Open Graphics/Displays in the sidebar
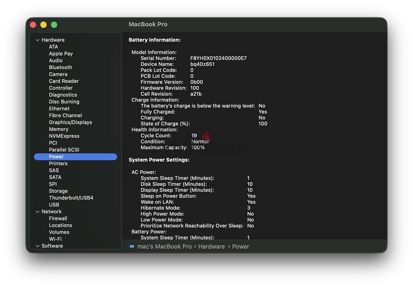413x287 pixels. coord(70,122)
